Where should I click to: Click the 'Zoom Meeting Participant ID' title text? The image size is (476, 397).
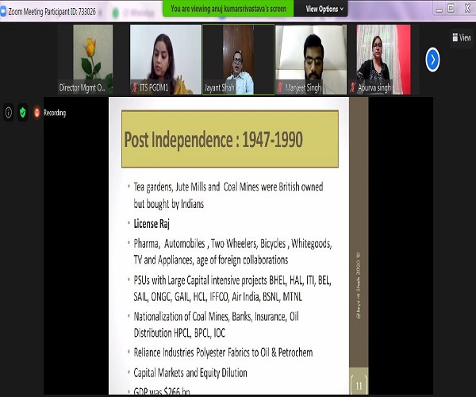tap(52, 12)
